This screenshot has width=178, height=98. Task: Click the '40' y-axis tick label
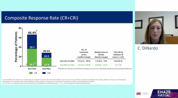[20, 47]
